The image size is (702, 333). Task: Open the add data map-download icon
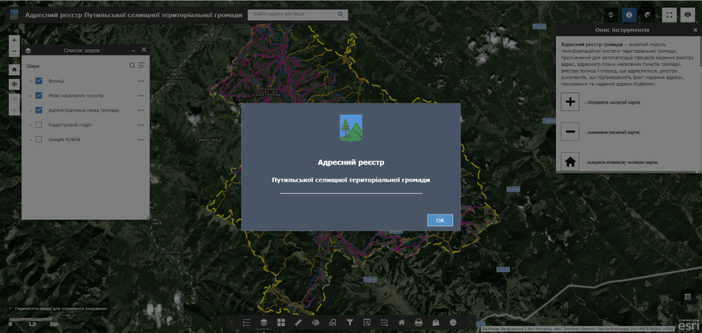(436, 322)
